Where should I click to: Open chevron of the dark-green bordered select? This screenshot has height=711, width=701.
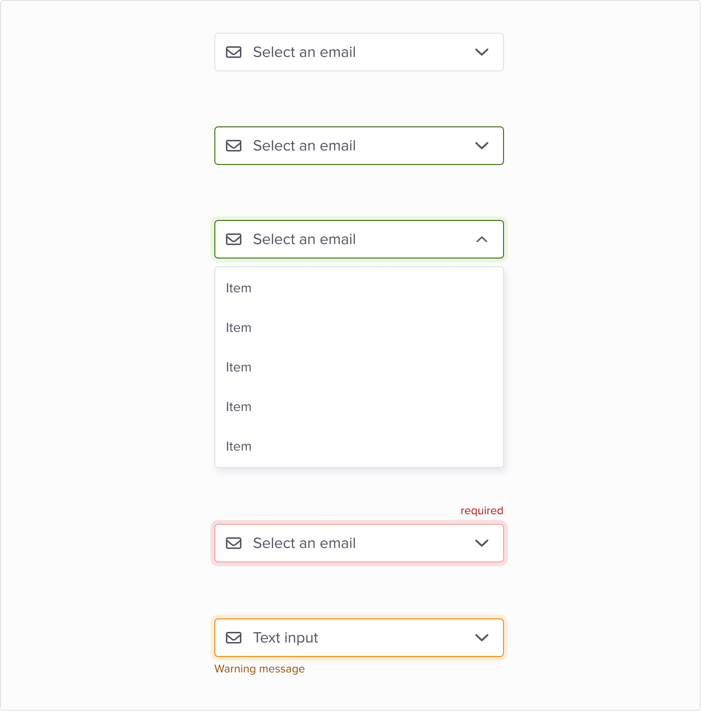482,146
